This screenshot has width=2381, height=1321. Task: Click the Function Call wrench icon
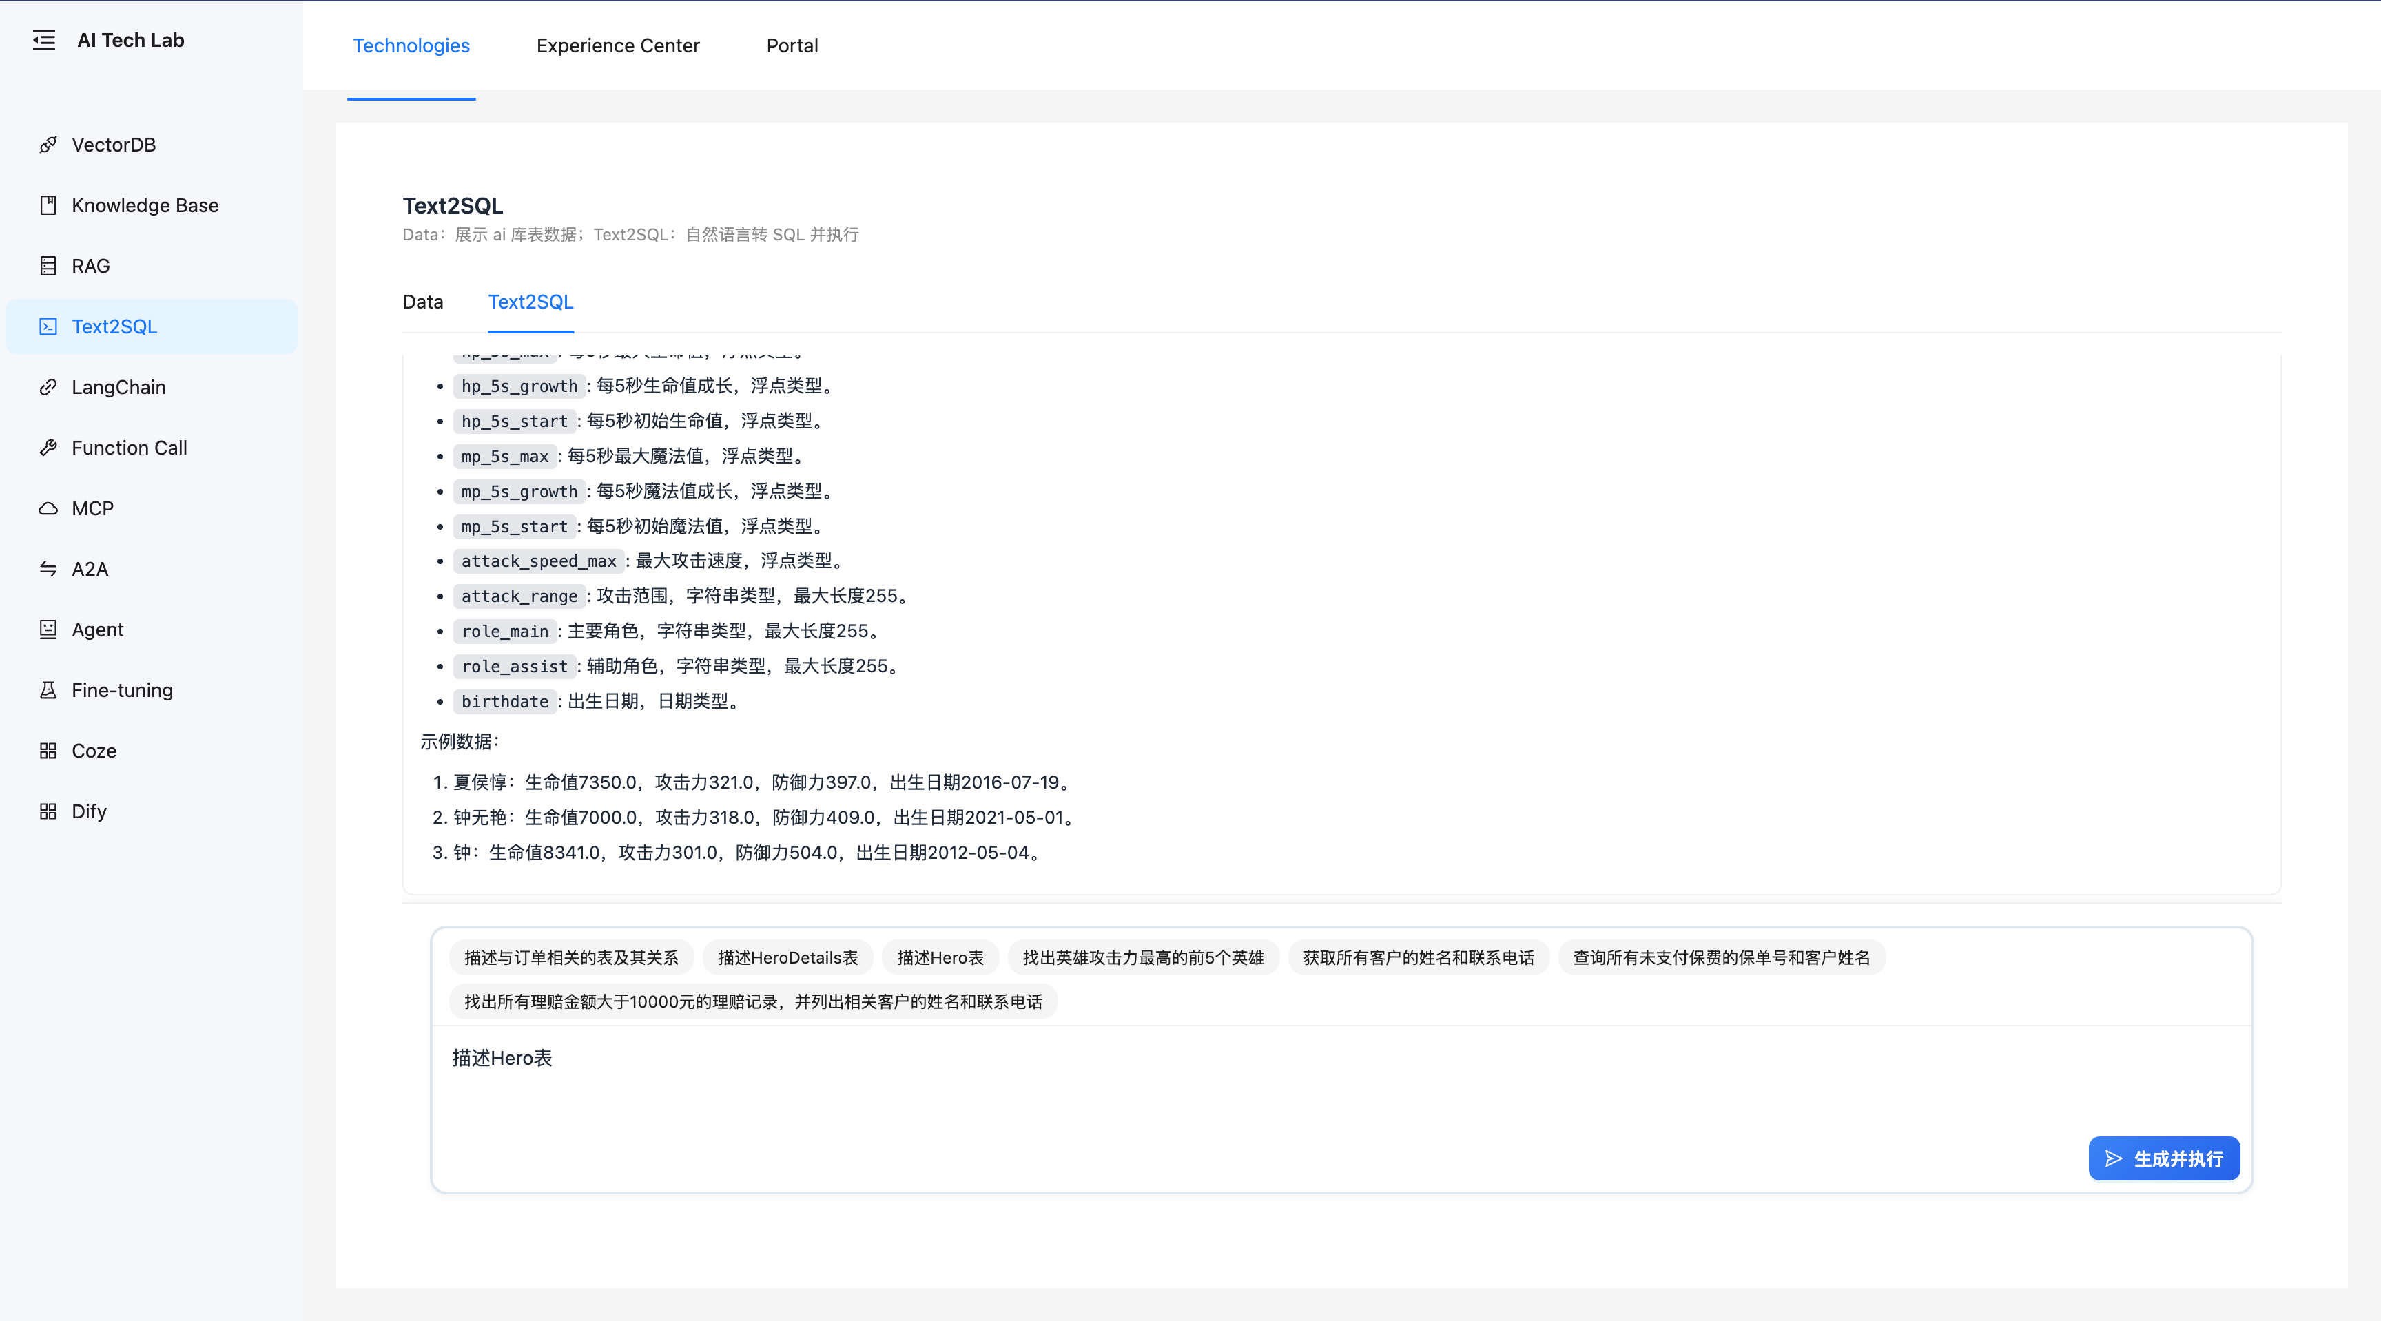point(48,448)
